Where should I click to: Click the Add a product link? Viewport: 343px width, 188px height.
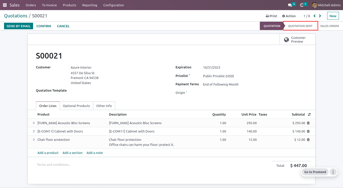(48, 153)
